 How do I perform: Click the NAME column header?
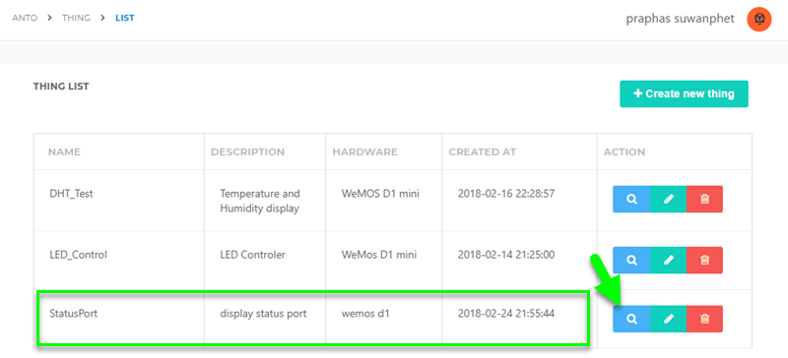coord(64,151)
